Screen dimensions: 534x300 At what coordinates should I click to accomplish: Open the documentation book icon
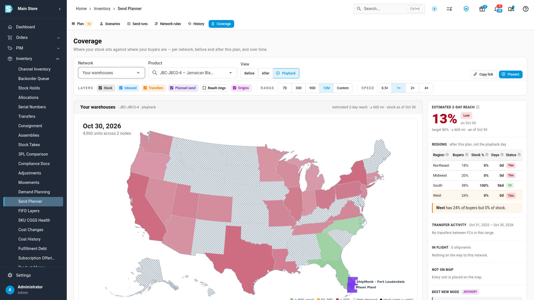[x=511, y=9]
